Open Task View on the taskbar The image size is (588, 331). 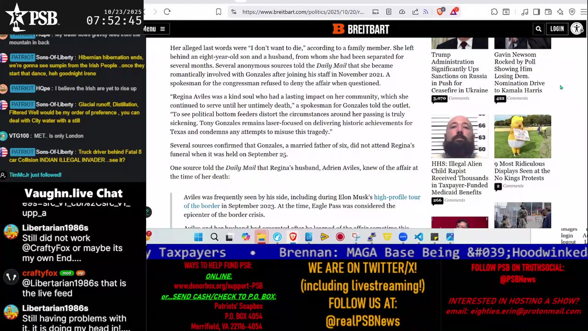229,237
